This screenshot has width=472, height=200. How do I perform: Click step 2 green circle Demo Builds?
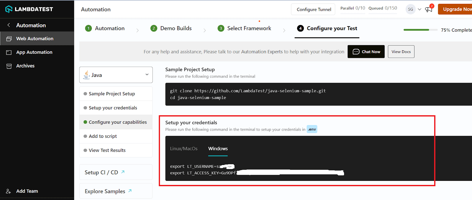(154, 28)
